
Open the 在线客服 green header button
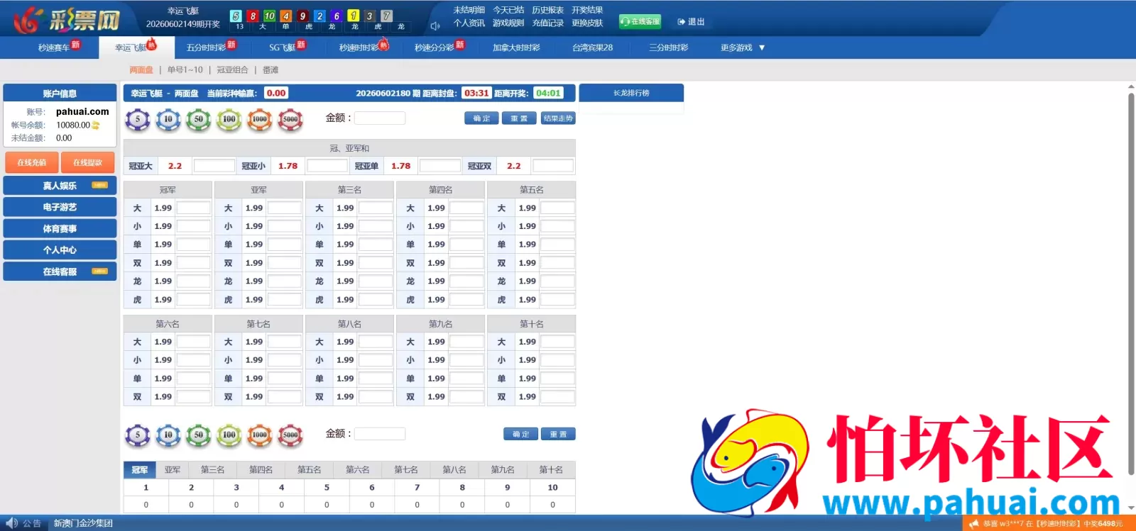click(640, 21)
